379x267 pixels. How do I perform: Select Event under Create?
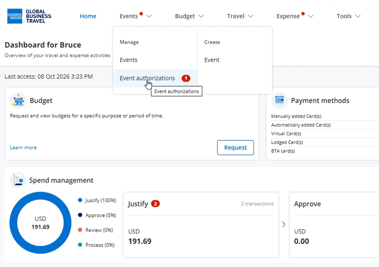pyautogui.click(x=212, y=60)
